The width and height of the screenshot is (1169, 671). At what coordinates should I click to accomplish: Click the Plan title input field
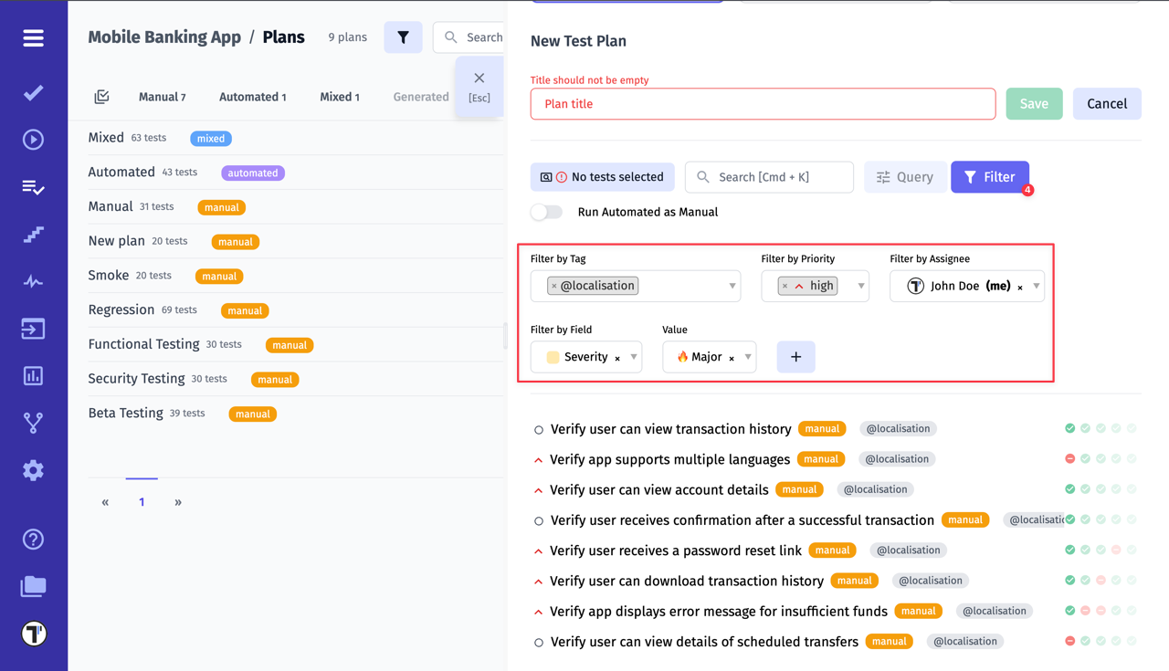click(x=763, y=103)
